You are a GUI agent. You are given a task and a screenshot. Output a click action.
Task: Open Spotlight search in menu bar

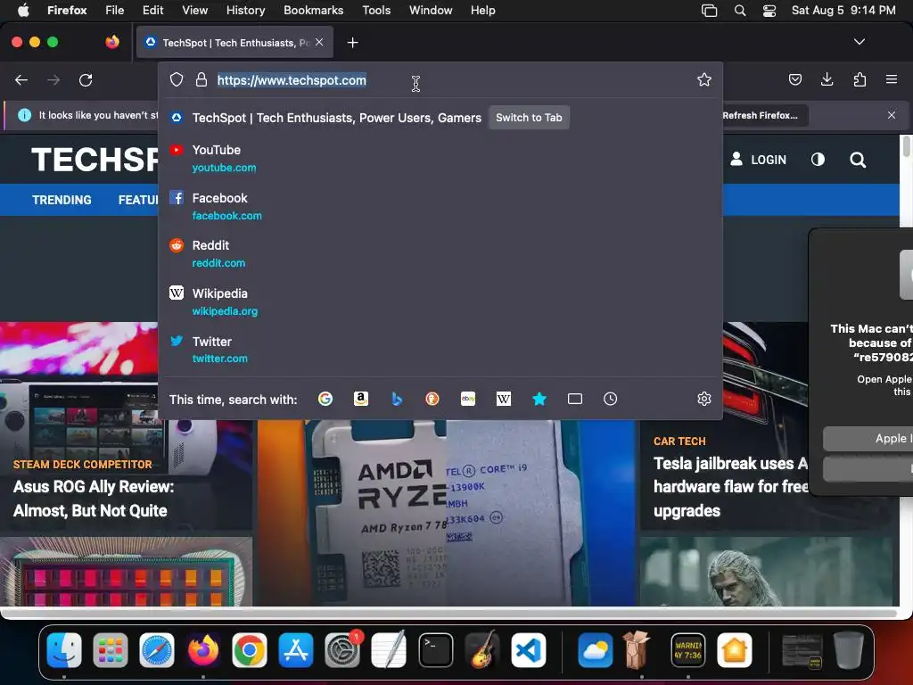click(x=739, y=11)
